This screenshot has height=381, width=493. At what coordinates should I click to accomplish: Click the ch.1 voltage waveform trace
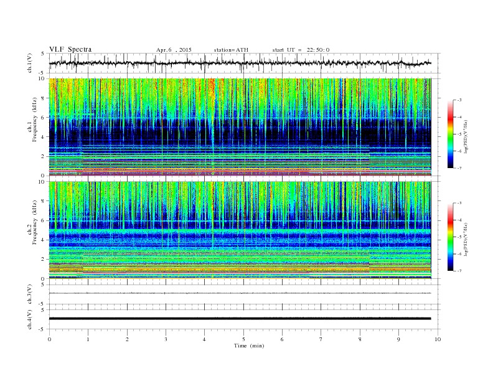[x=240, y=63]
